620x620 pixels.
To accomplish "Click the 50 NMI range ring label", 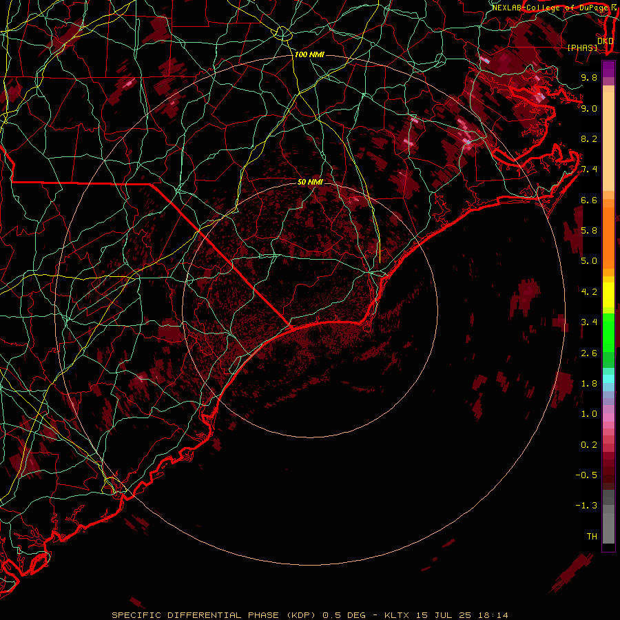I will [x=310, y=182].
